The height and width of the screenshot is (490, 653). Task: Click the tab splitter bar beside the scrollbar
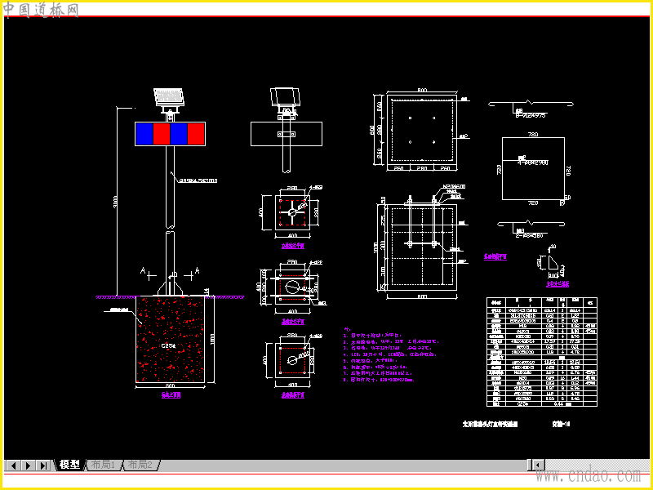click(x=530, y=465)
